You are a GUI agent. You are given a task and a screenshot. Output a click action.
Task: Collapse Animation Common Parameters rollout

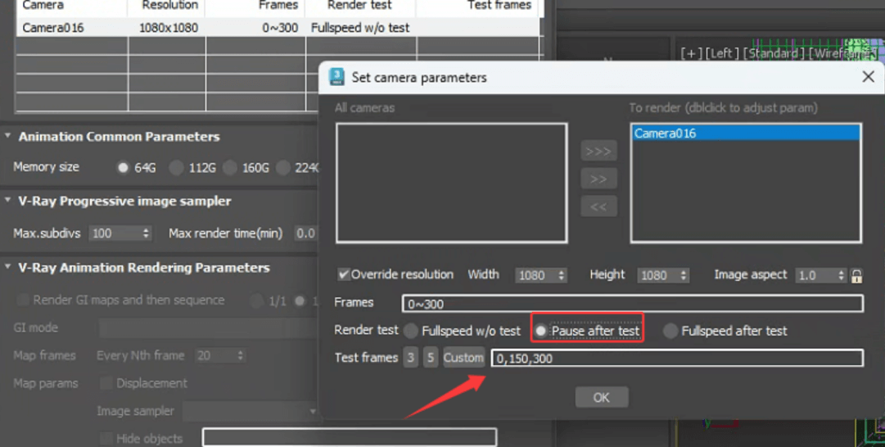(x=8, y=136)
